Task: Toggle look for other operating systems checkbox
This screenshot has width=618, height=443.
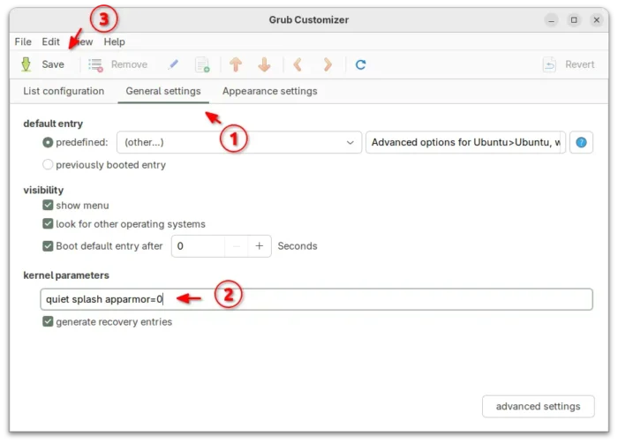Action: 48,224
